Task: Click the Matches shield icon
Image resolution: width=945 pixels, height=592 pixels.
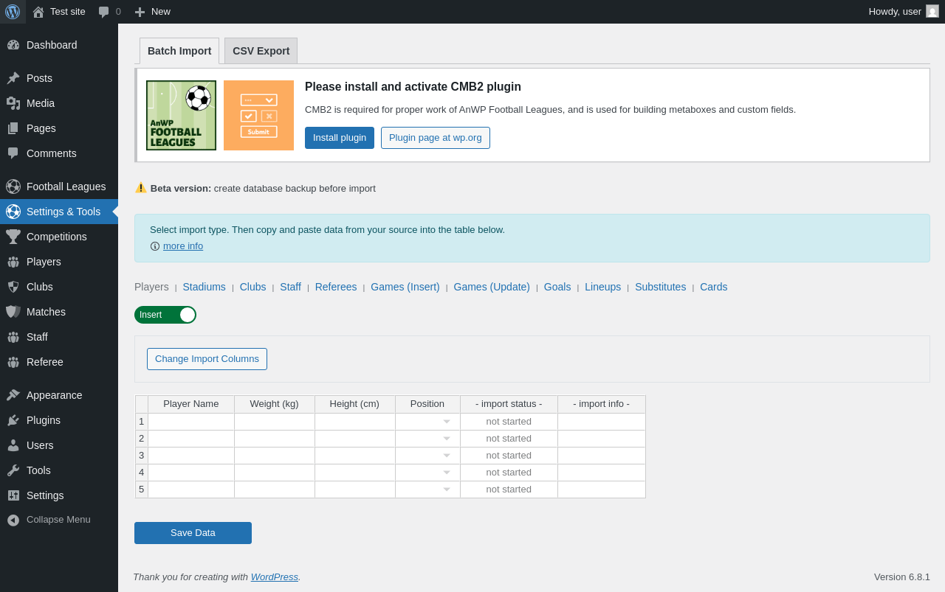Action: pyautogui.click(x=13, y=312)
